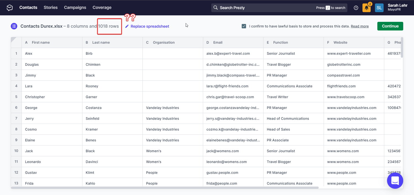The width and height of the screenshot is (414, 195).
Task: Click the Communications Associate cell in Lara's row
Action: (294, 86)
